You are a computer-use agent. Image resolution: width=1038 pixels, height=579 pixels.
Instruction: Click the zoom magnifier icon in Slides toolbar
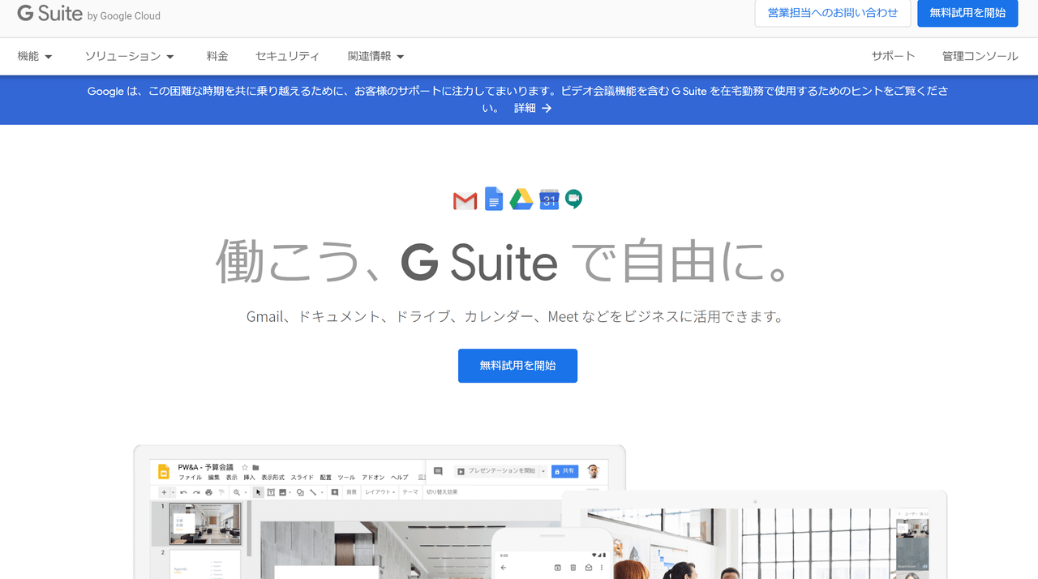[237, 492]
